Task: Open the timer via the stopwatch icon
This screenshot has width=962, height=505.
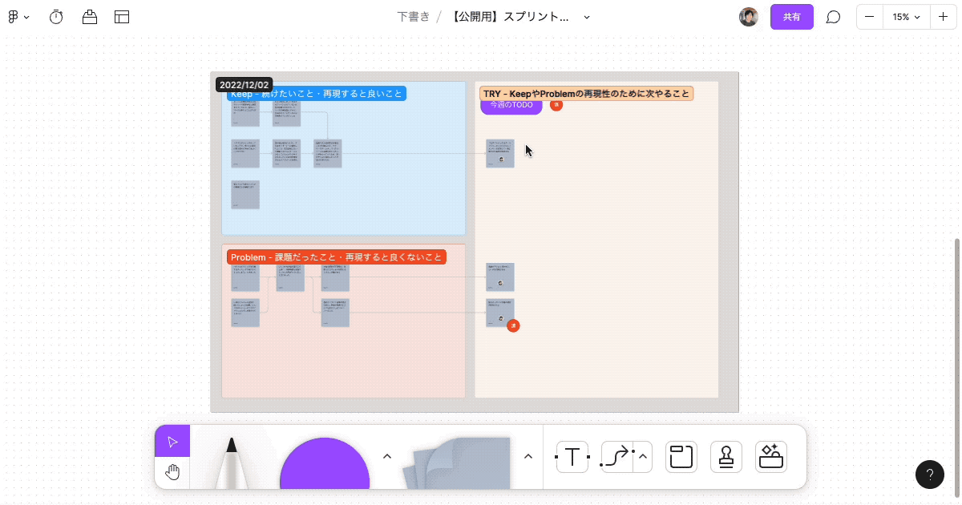Action: pos(56,17)
